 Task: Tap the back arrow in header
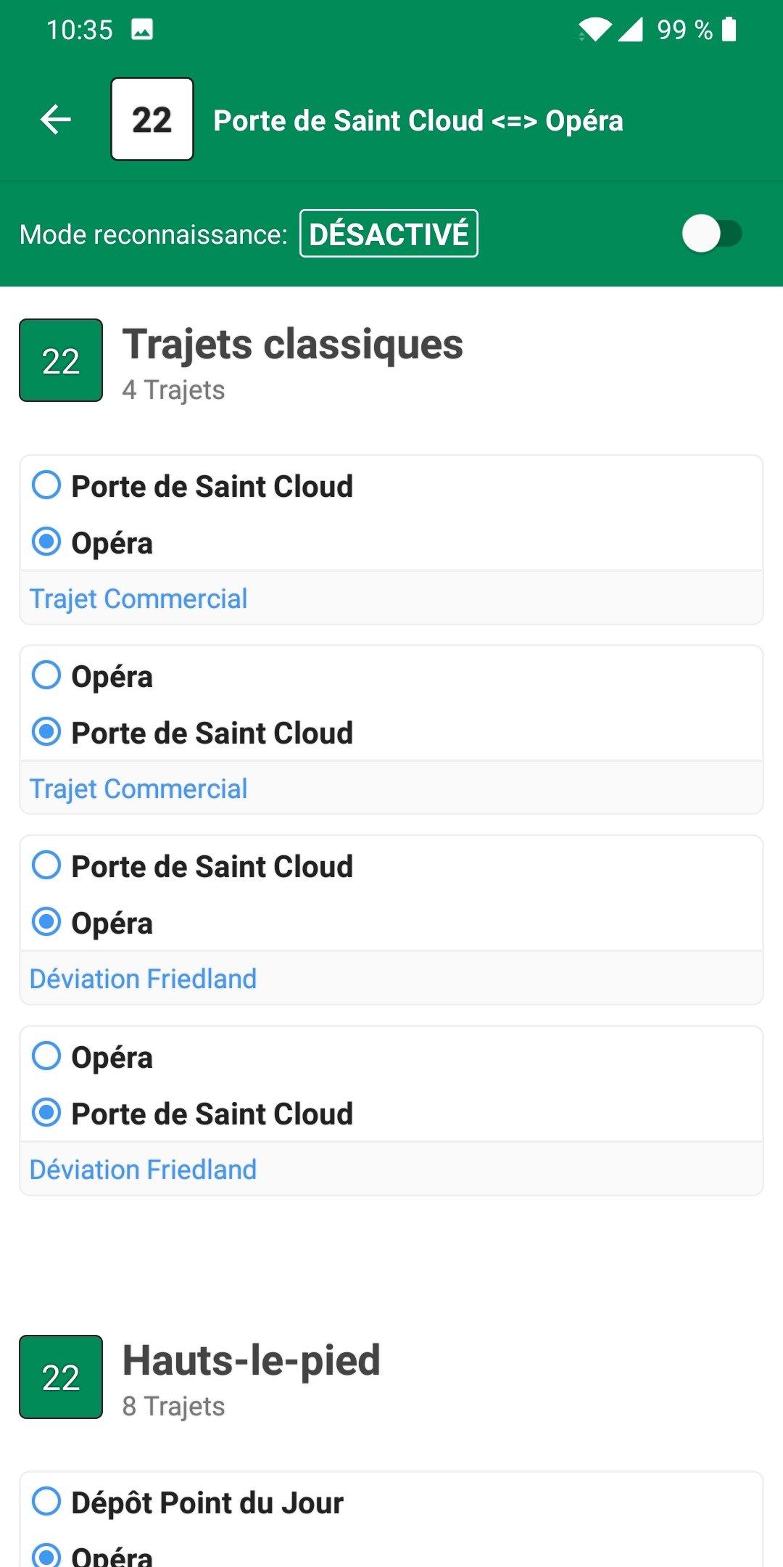[56, 120]
